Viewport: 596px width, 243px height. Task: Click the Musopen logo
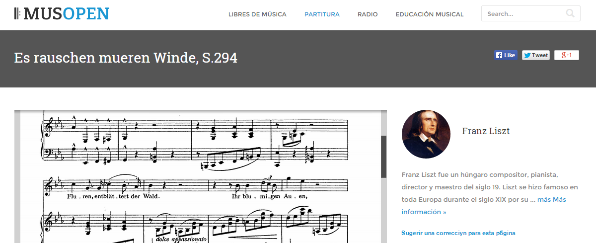tap(62, 14)
